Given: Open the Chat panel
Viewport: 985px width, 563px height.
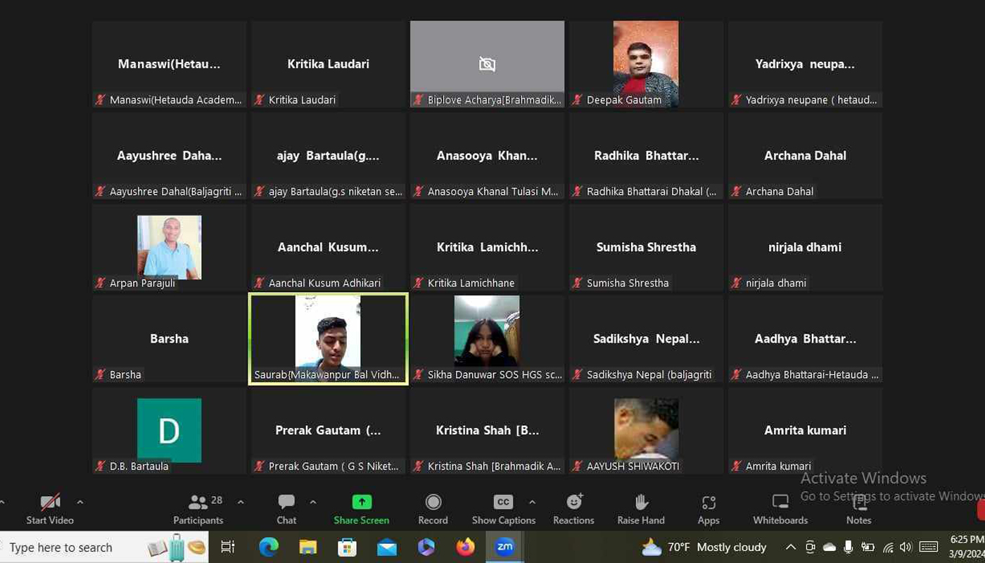Looking at the screenshot, I should [x=286, y=509].
